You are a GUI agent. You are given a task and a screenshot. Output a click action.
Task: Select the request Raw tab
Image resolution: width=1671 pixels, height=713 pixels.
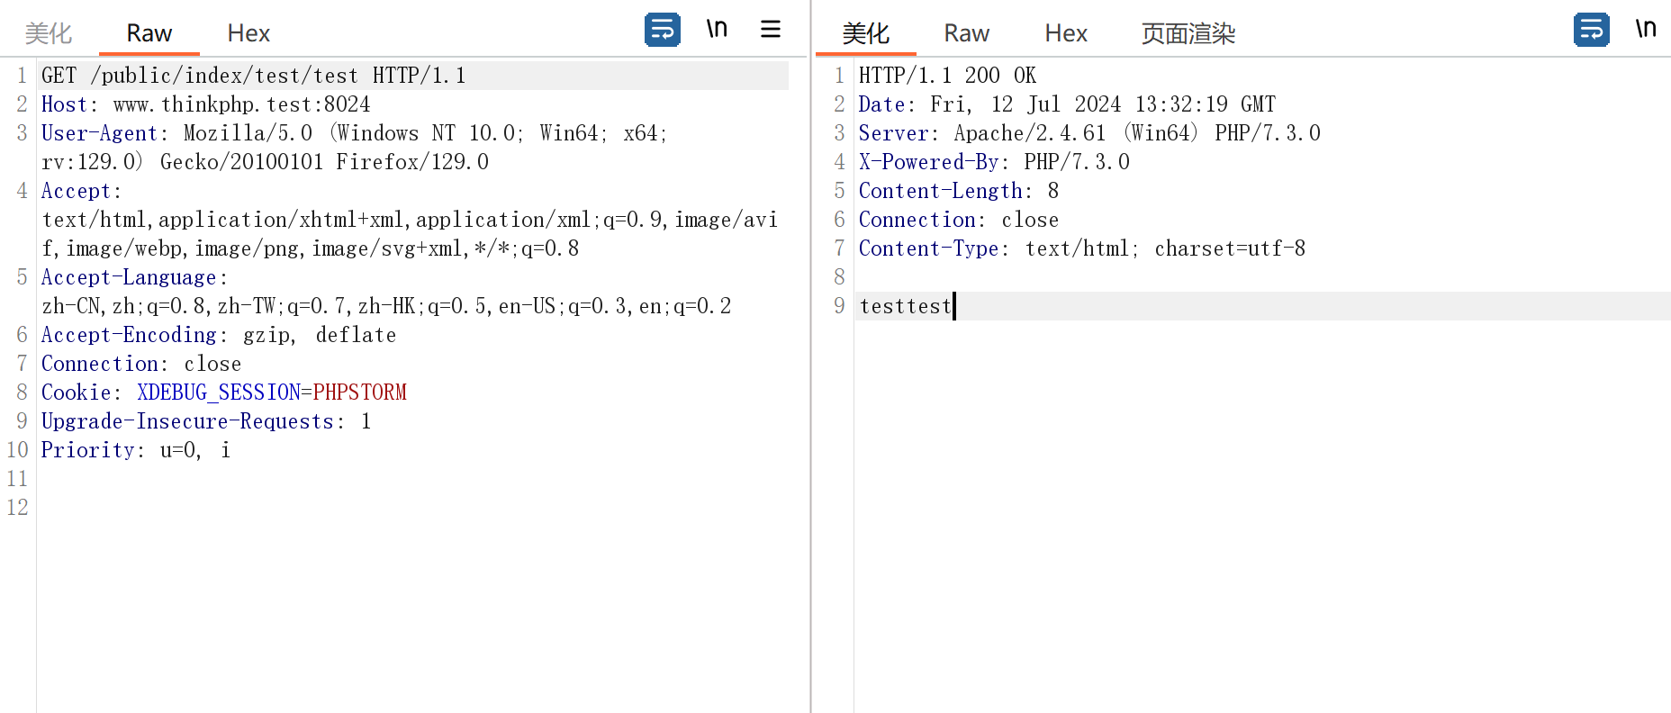tap(149, 33)
